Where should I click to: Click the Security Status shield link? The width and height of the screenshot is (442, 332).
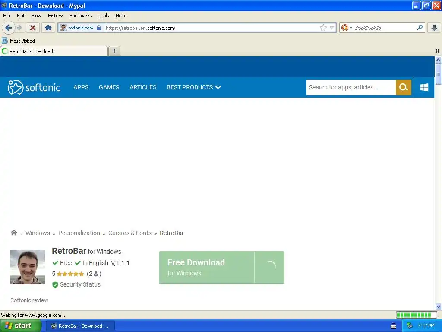coord(76,284)
